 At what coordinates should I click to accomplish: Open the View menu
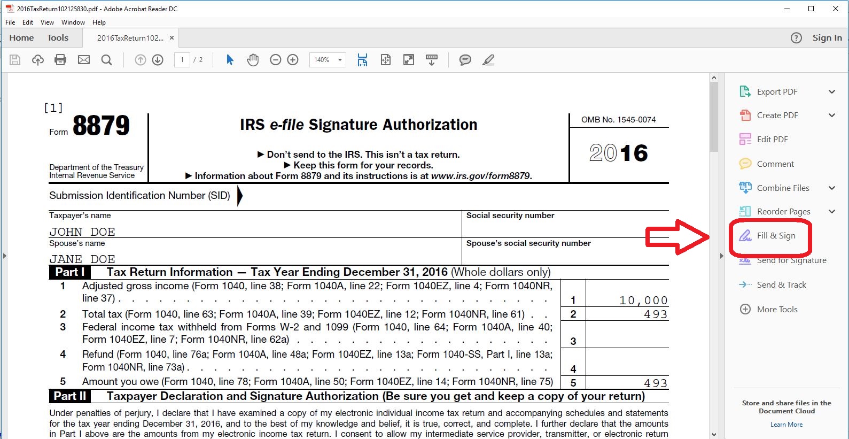coord(47,22)
